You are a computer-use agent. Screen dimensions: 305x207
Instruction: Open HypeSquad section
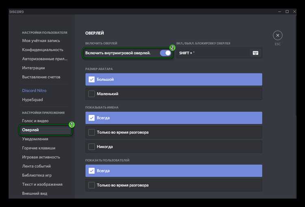33,99
